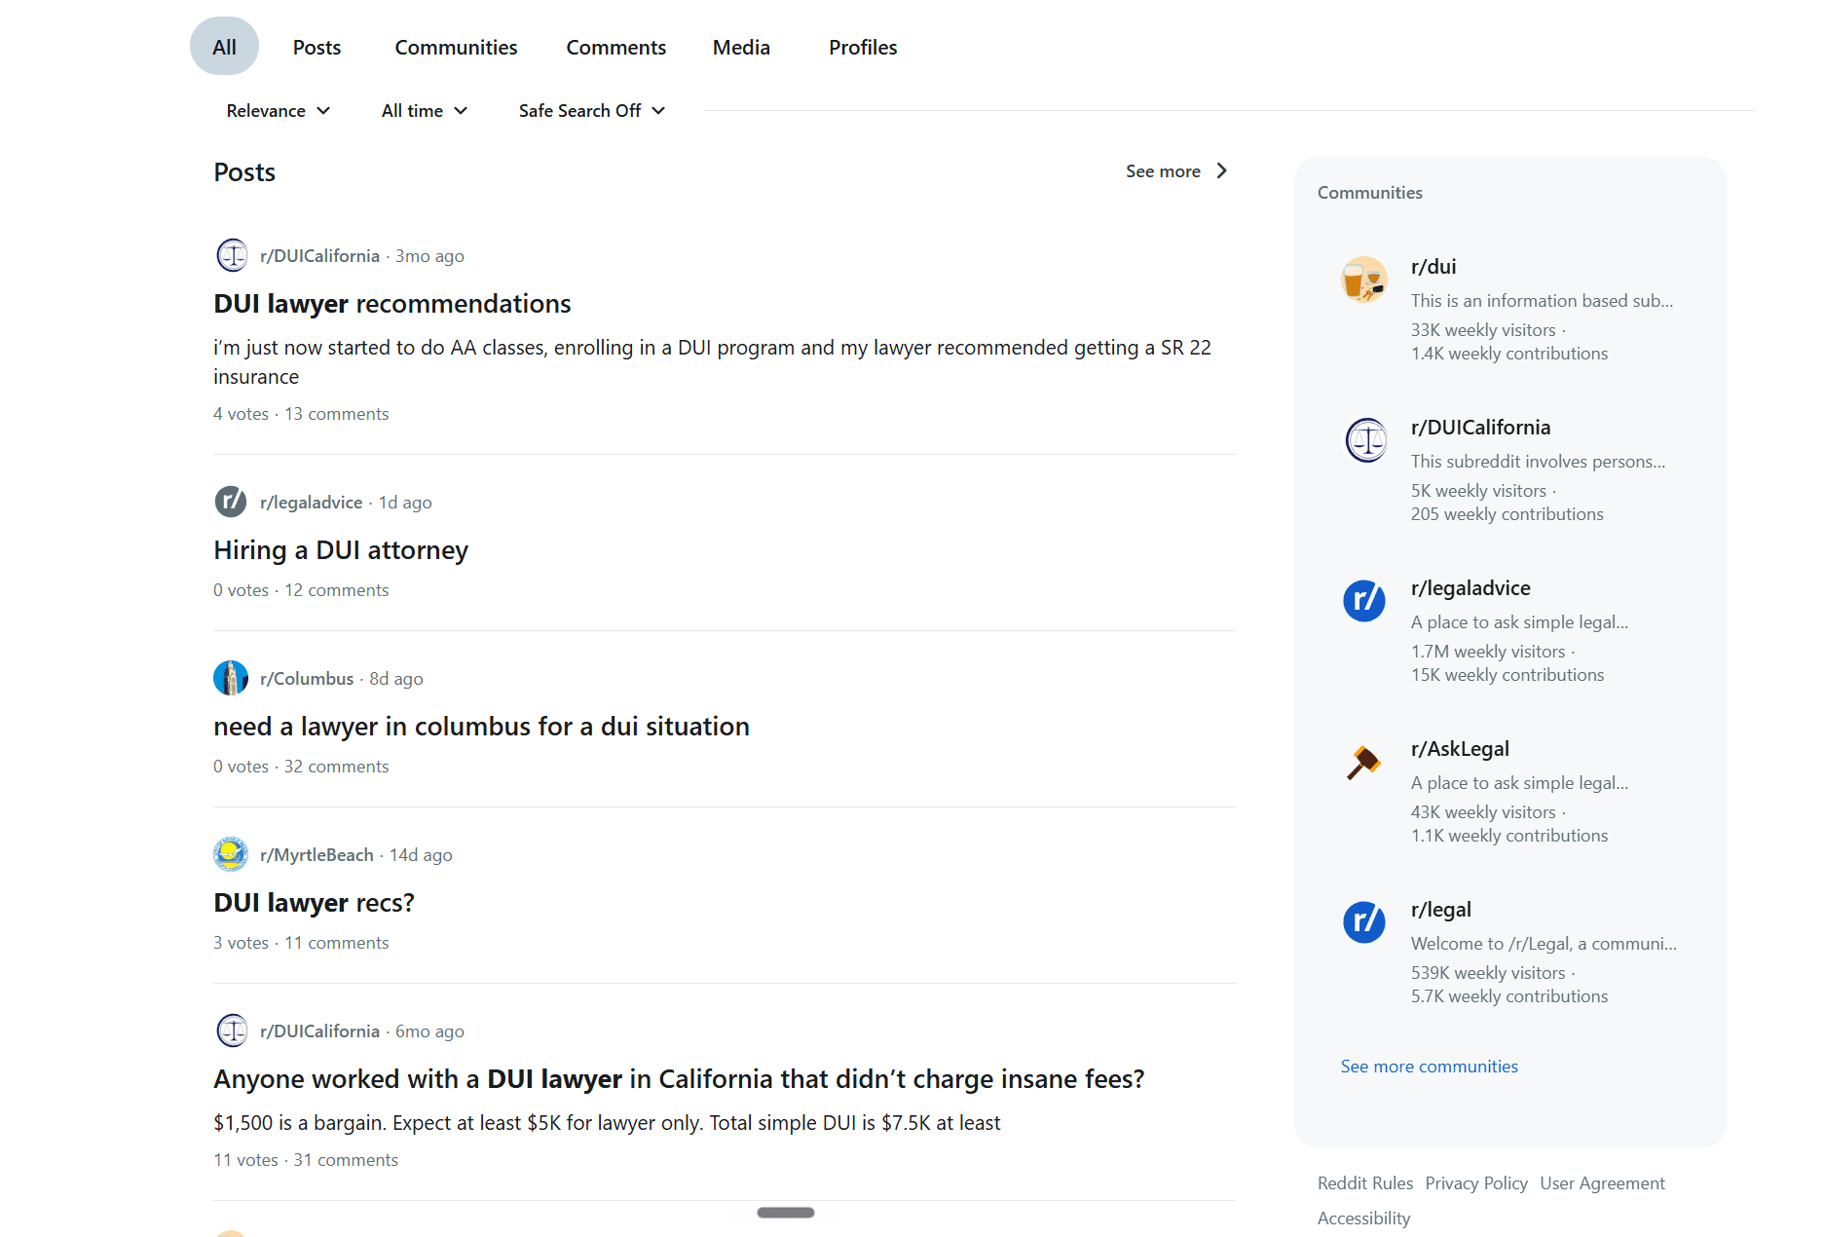Open r/AskLegal community title in sidebar

click(1460, 749)
